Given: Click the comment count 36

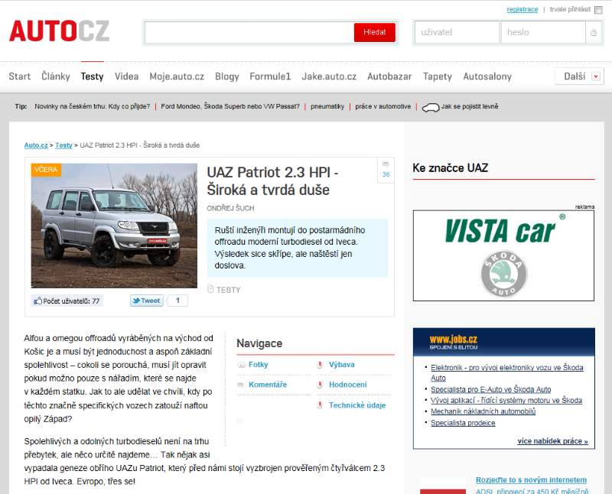Looking at the screenshot, I should pos(386,174).
